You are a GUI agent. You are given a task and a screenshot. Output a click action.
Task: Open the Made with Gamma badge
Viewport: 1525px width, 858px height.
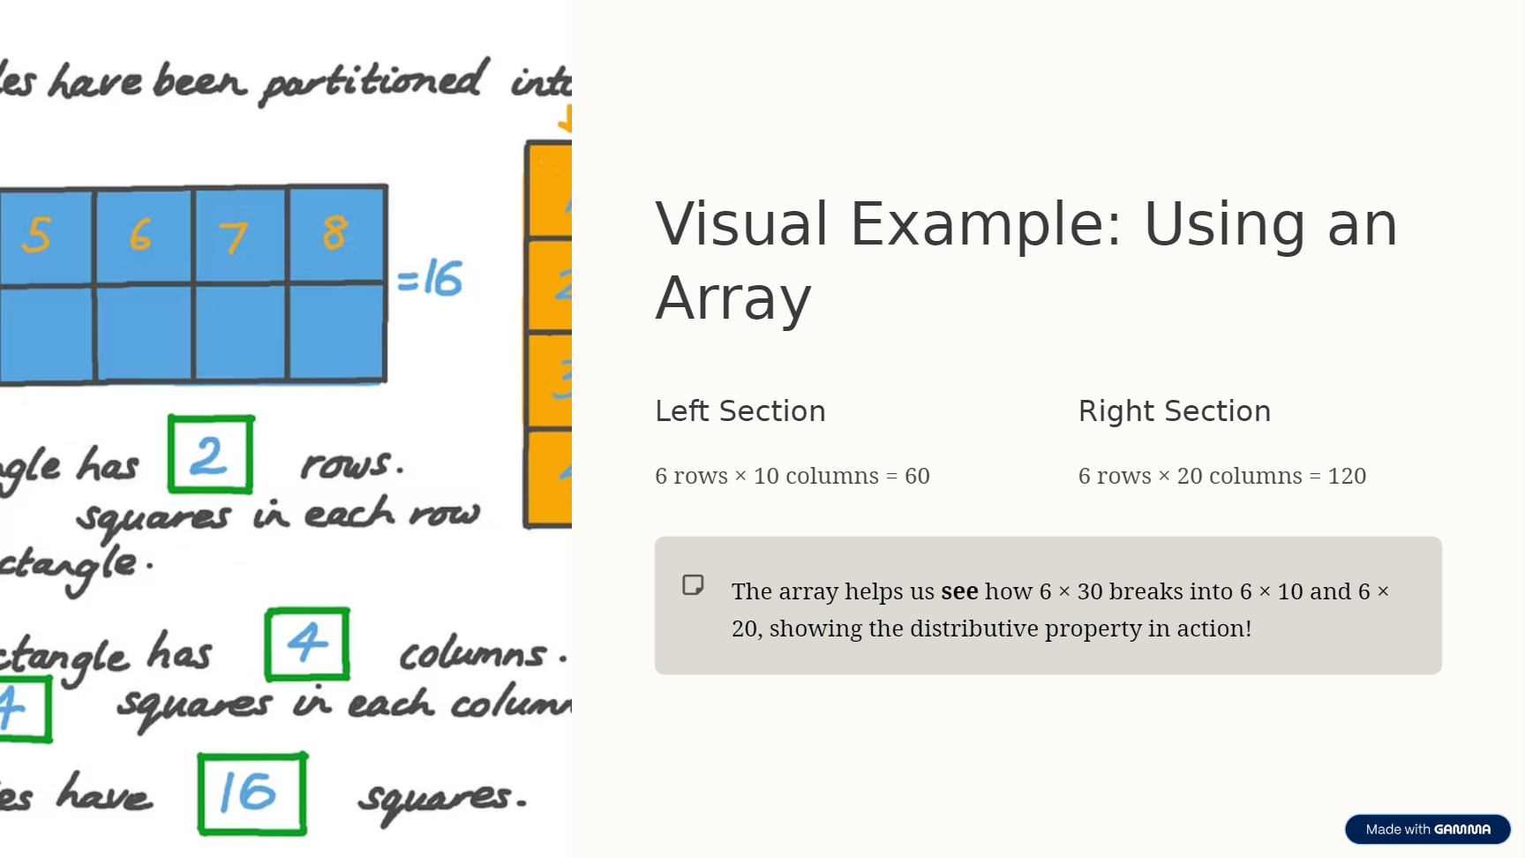click(x=1427, y=829)
